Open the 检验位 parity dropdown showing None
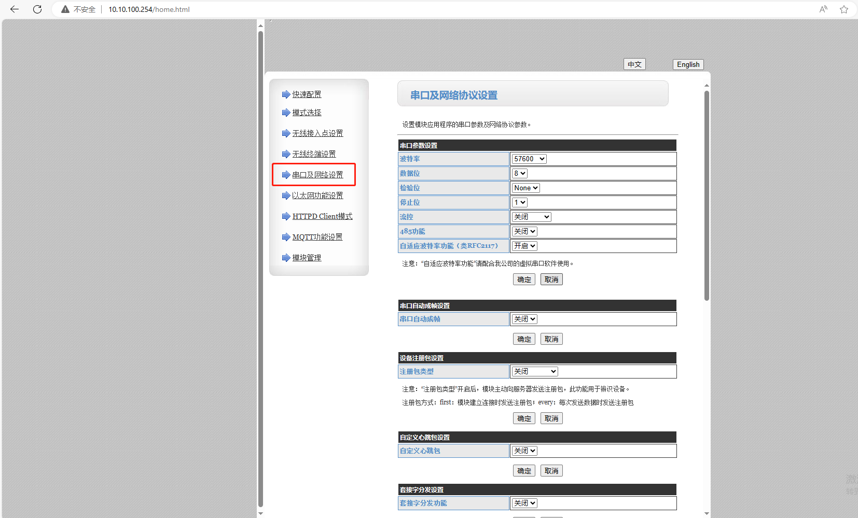This screenshot has width=858, height=518. pos(526,188)
